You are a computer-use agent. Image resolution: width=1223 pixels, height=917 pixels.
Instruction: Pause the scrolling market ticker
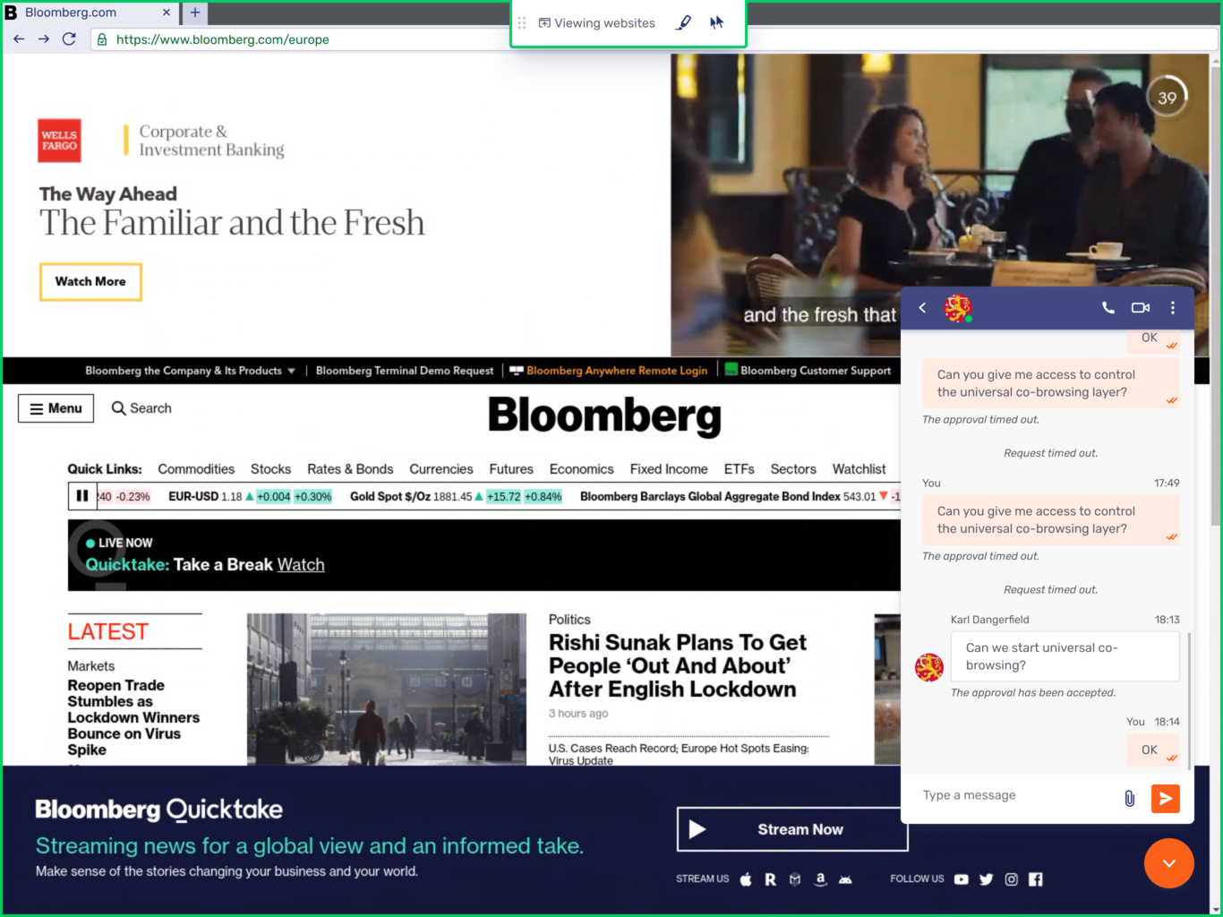(81, 495)
